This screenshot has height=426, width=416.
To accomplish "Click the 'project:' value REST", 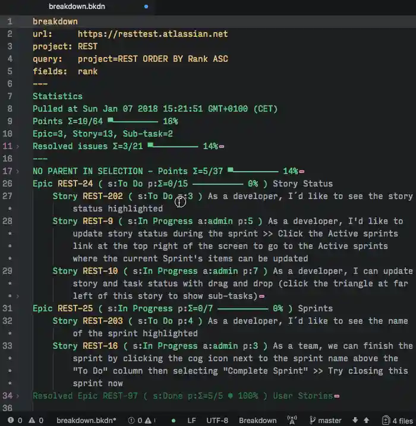I will tap(87, 46).
